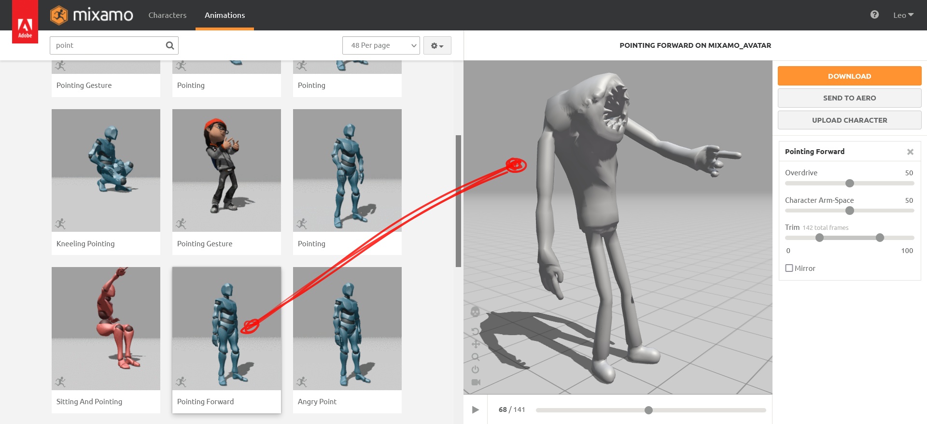Screen dimensions: 927x424
Task: Click the search magnifier in search box
Action: pyautogui.click(x=169, y=45)
